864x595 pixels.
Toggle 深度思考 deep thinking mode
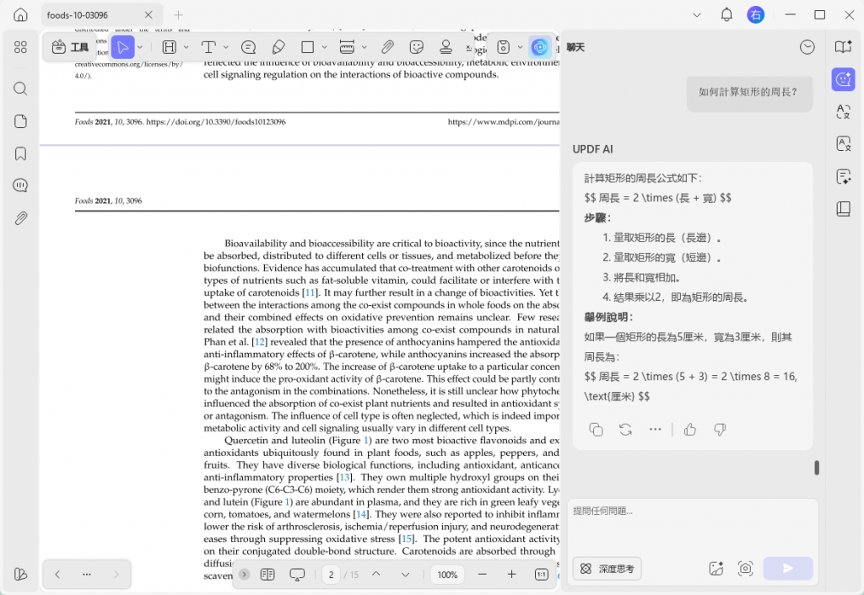click(x=607, y=569)
